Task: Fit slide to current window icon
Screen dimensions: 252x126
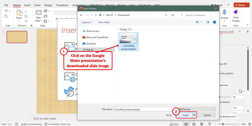Action: pos(249,124)
